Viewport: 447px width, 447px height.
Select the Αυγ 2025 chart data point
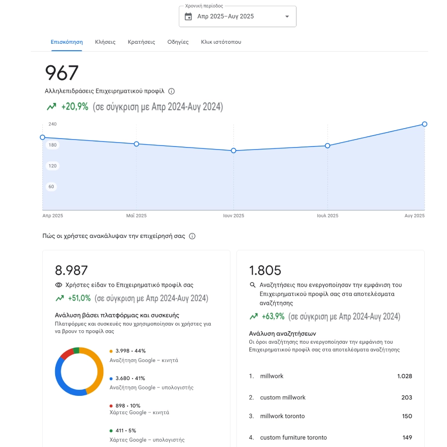(425, 124)
